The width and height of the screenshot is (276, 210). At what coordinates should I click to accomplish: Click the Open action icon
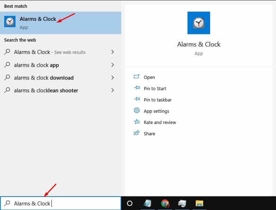point(137,76)
